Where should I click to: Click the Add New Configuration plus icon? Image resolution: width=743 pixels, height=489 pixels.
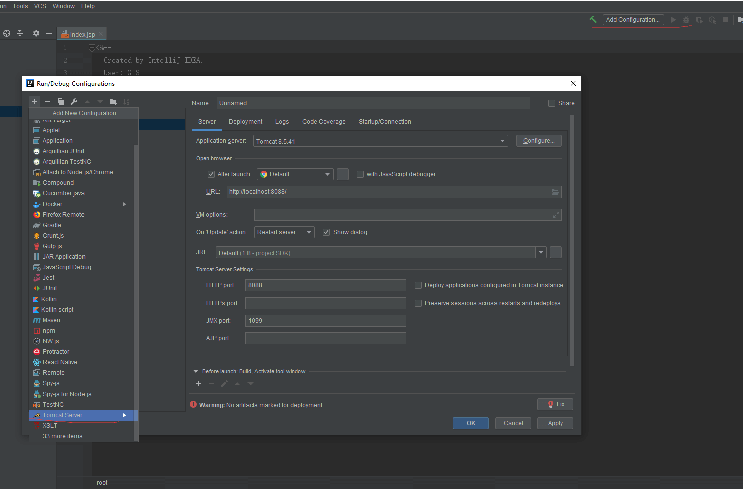click(35, 102)
